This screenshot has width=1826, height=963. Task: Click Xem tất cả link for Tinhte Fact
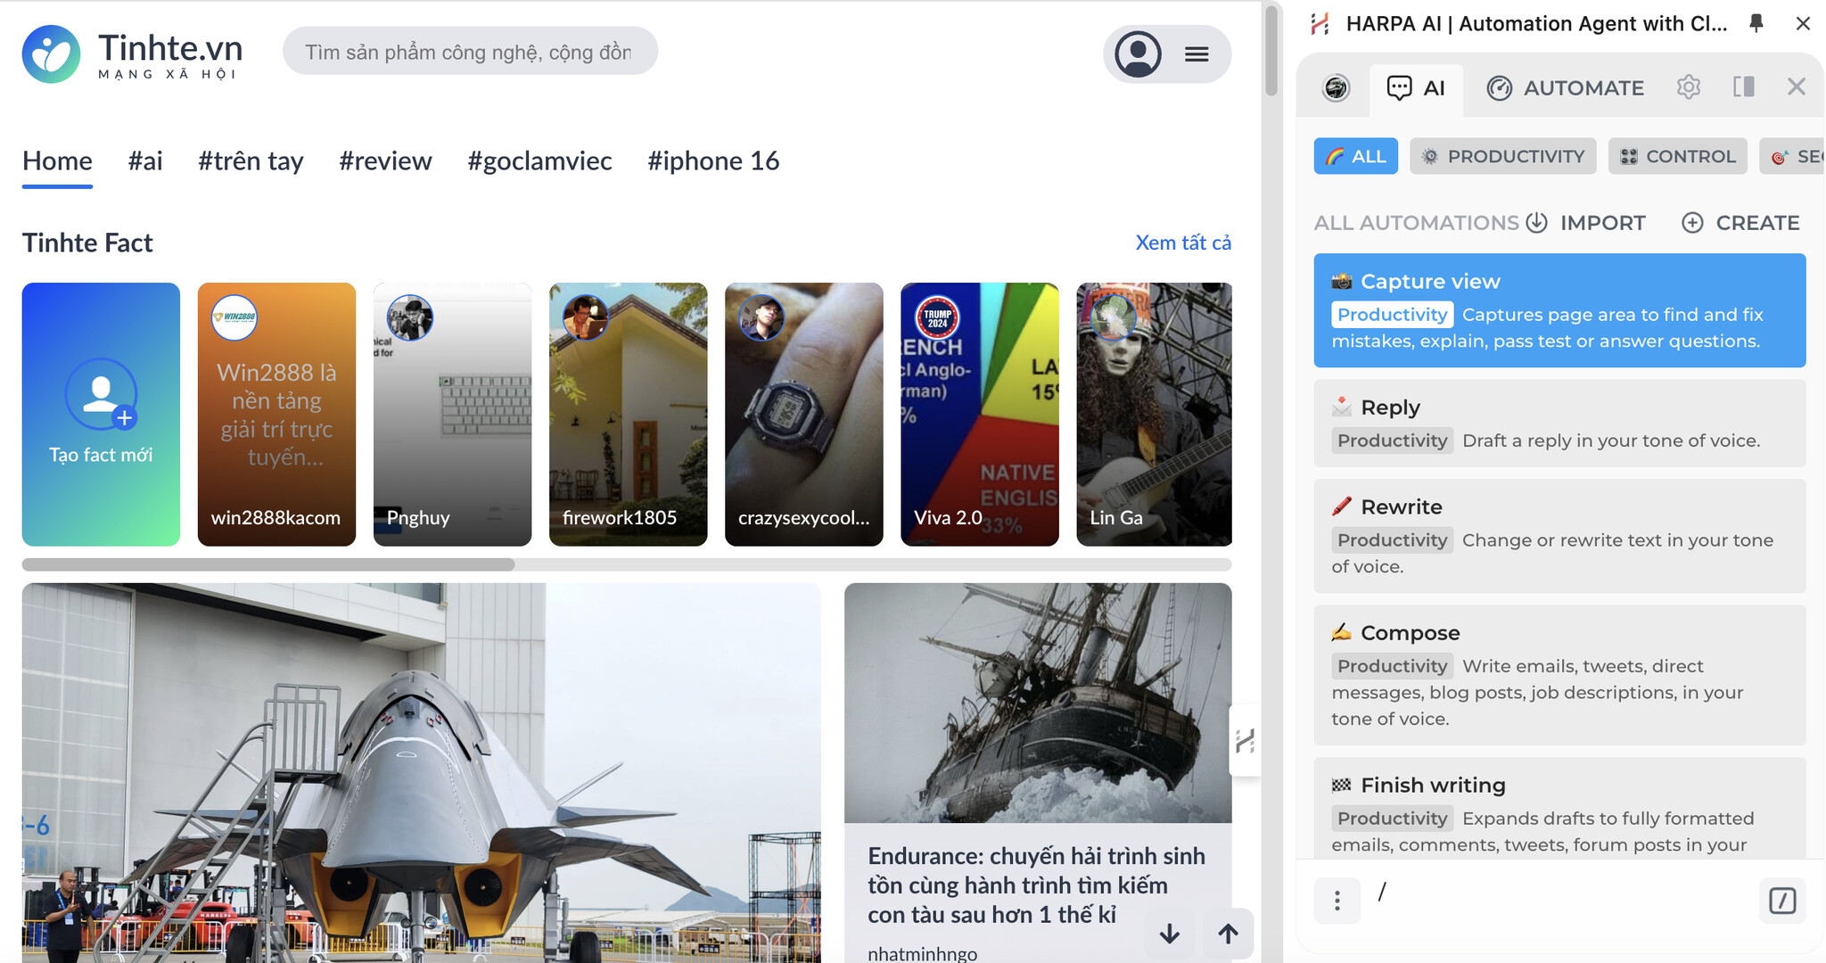(x=1183, y=242)
